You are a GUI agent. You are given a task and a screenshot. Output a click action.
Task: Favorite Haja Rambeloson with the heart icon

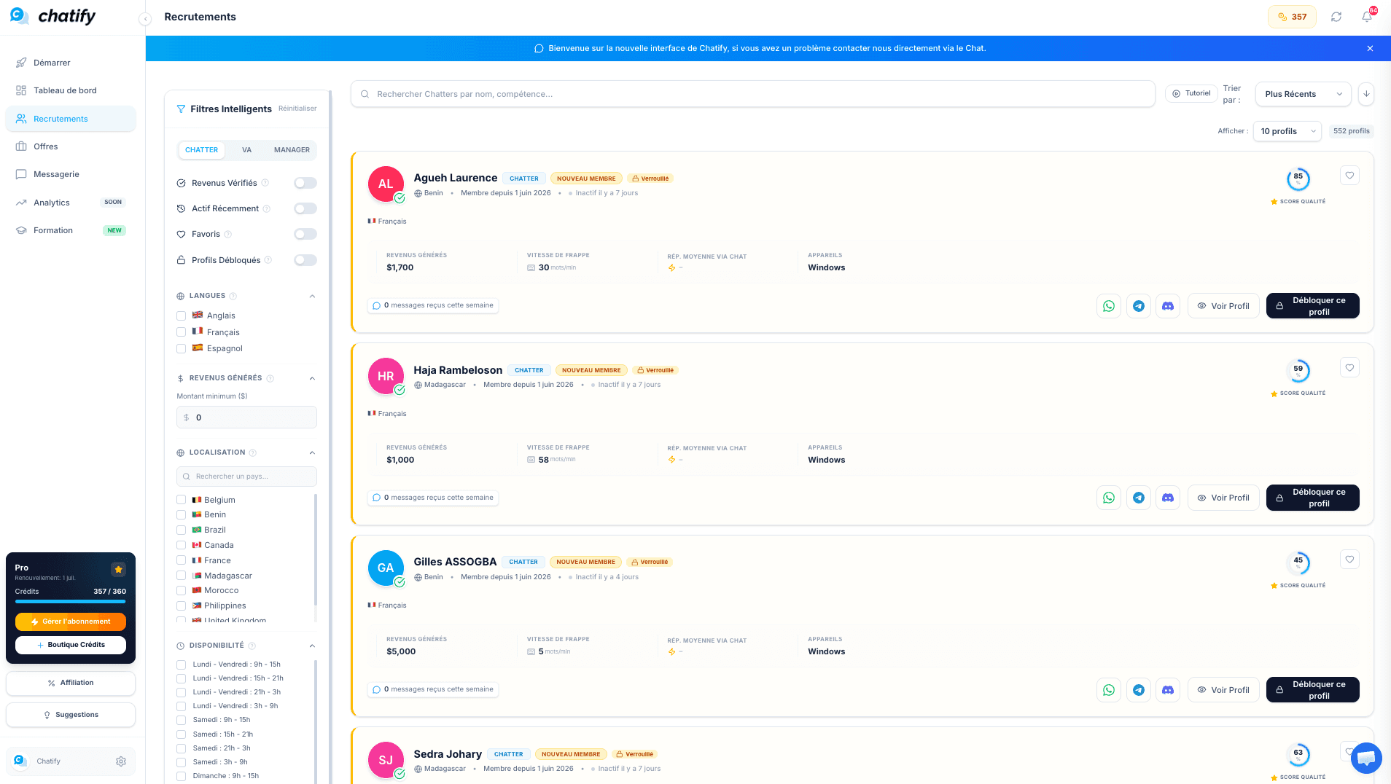[x=1349, y=368]
